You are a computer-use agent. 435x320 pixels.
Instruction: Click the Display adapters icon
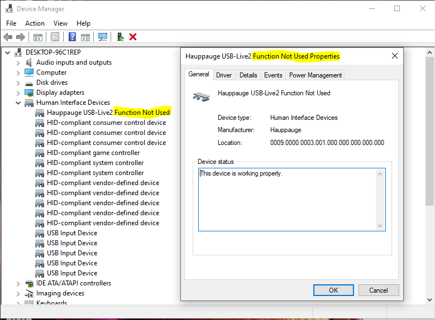tap(29, 93)
